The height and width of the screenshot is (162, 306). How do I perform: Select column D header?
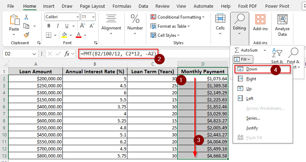pos(203,64)
